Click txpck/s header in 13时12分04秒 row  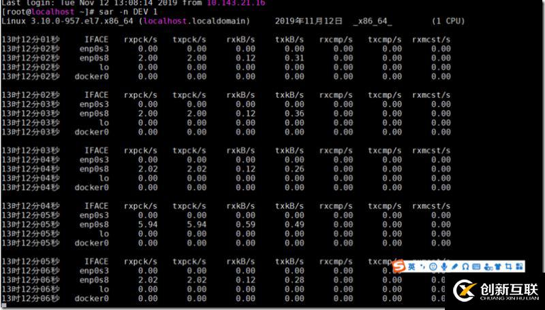189,206
